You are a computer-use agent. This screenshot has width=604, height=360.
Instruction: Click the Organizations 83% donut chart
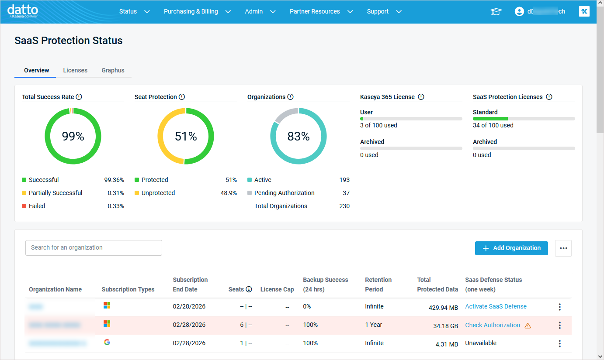point(299,136)
